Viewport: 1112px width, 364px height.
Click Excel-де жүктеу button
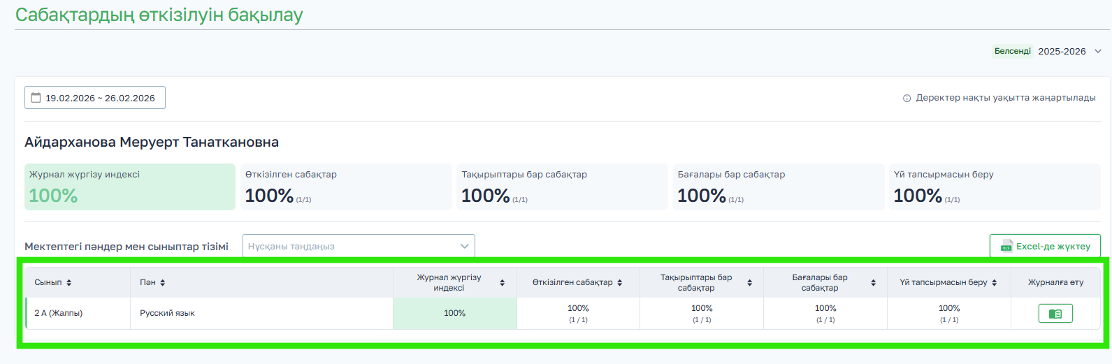tap(1045, 246)
